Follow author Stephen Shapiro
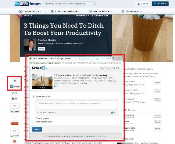 tap(42, 49)
